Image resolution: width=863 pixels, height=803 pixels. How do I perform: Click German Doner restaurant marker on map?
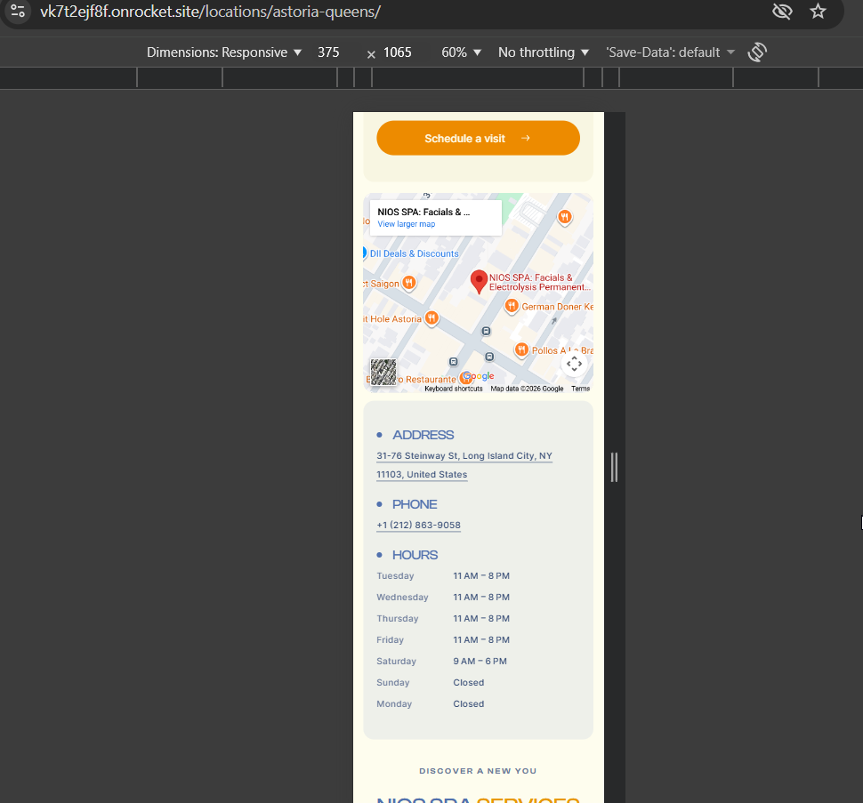(x=512, y=305)
